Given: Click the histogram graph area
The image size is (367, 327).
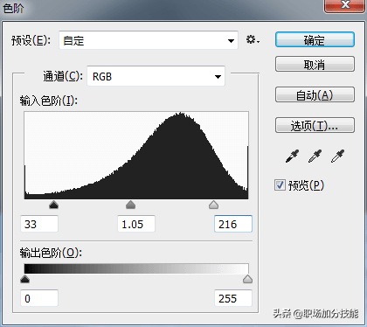Looking at the screenshot, I should coord(136,156).
